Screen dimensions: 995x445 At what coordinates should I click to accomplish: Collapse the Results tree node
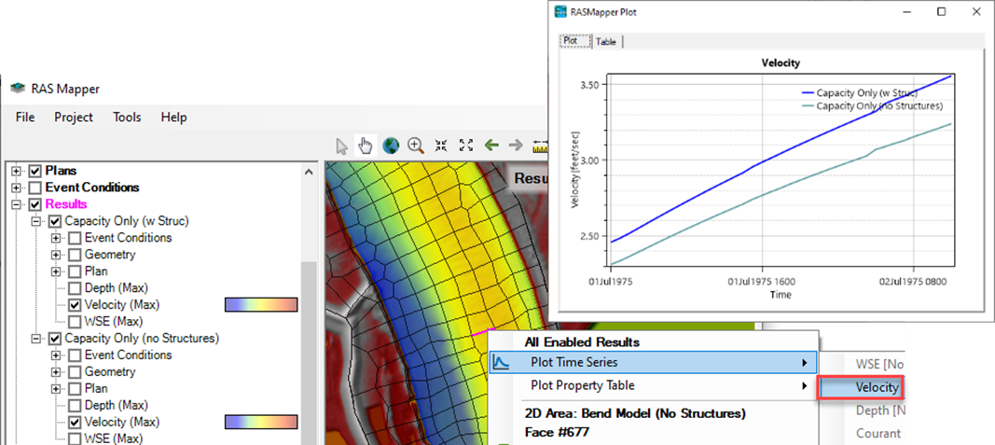point(17,204)
